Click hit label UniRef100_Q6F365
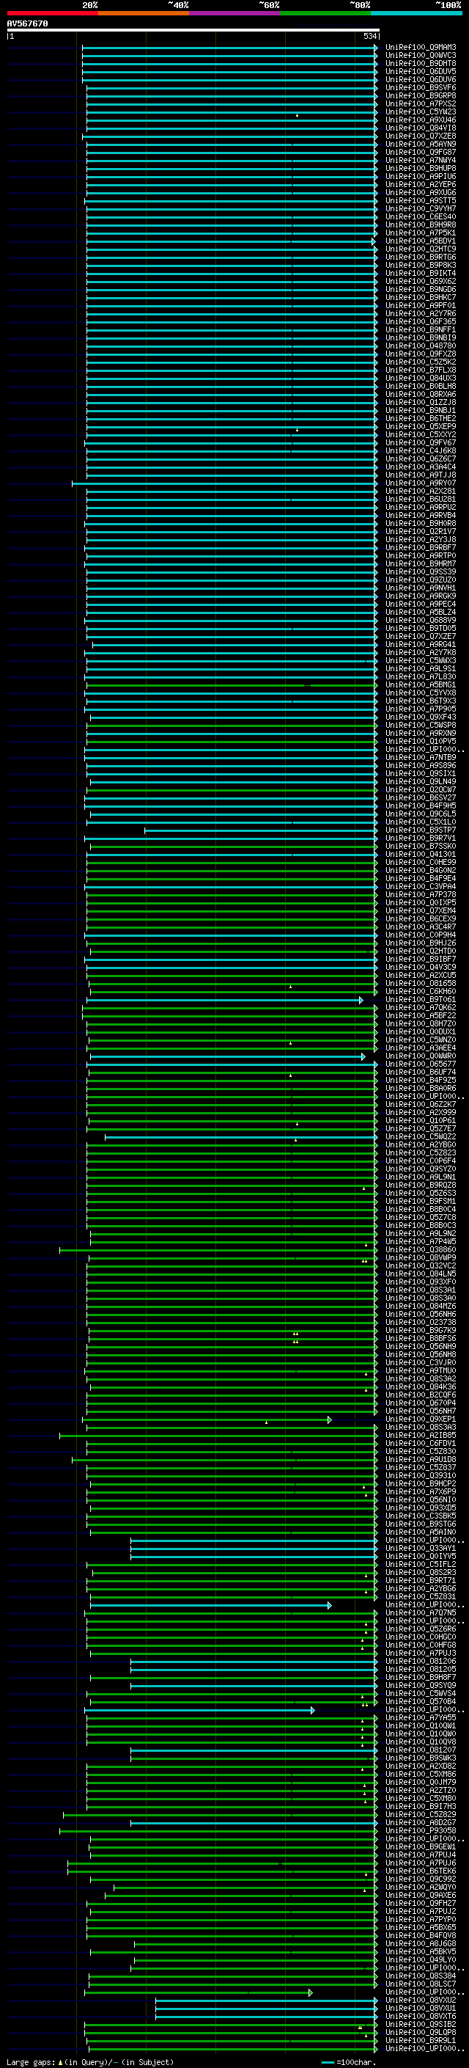This screenshot has height=2068, width=469. [x=421, y=322]
